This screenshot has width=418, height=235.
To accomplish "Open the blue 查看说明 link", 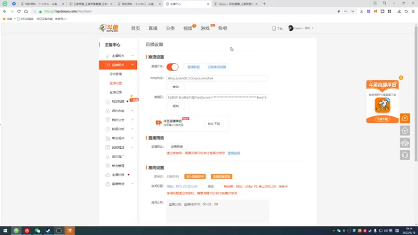I will click(234, 153).
